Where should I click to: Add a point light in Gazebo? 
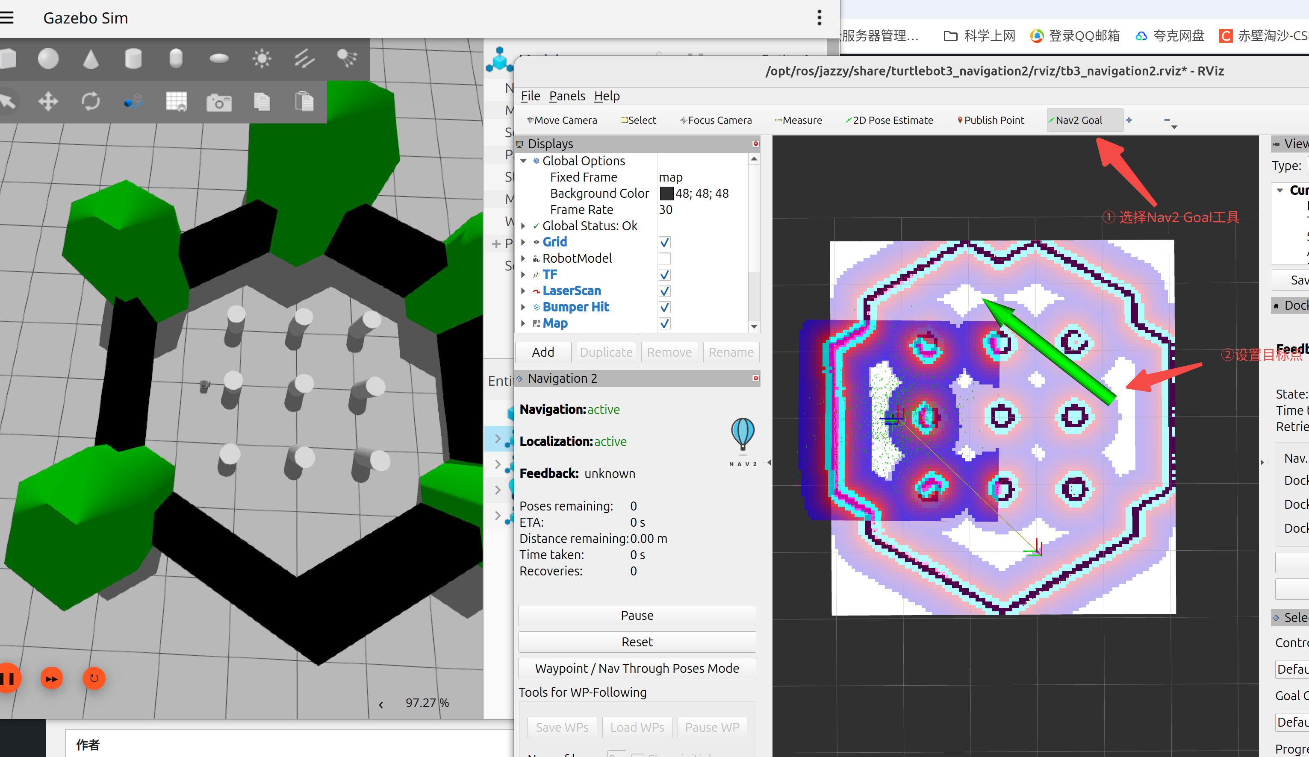click(261, 59)
